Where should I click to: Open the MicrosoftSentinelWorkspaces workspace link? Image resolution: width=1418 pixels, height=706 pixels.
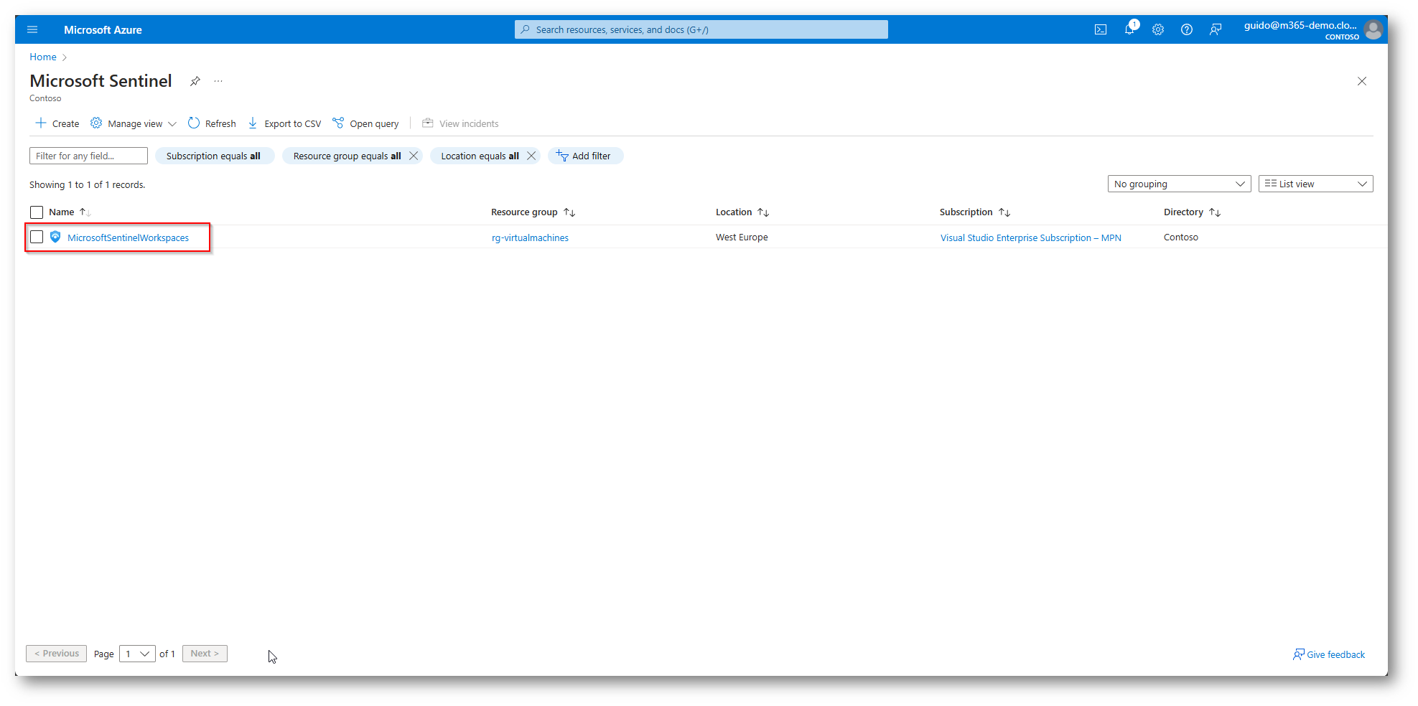pyautogui.click(x=128, y=237)
